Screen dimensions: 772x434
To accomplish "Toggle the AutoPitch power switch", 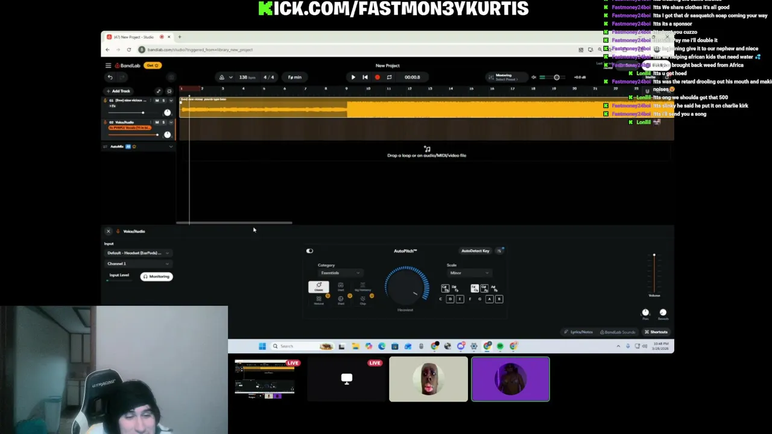I will point(309,251).
